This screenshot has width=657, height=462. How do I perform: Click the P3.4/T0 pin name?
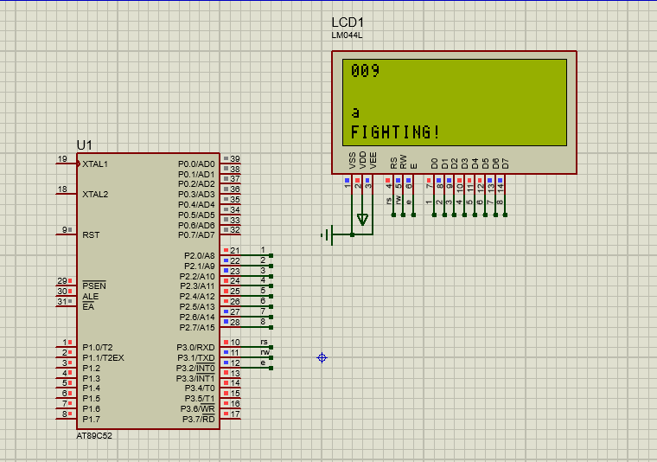[200, 388]
